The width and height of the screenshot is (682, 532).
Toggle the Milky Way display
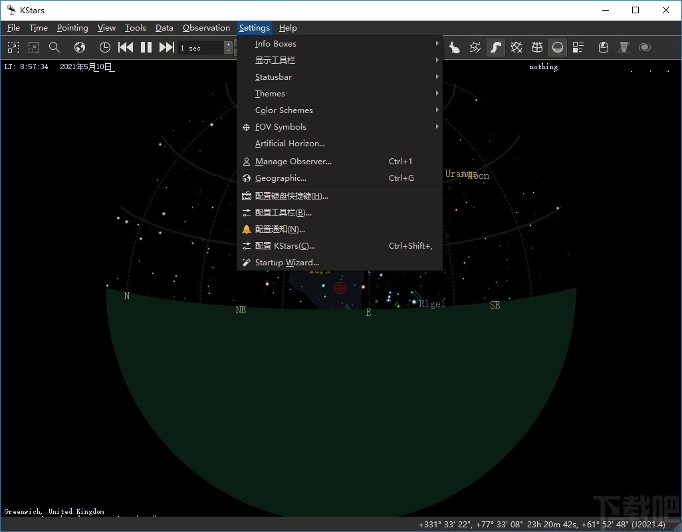click(496, 47)
